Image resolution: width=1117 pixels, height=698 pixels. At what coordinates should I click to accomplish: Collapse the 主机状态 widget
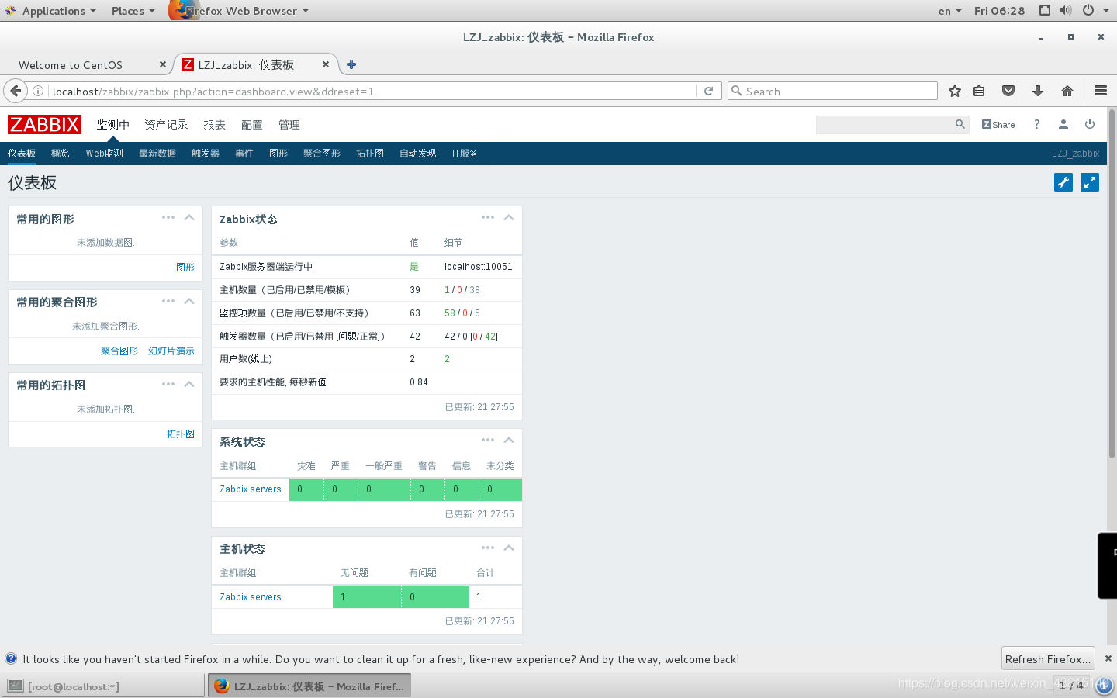click(x=509, y=548)
